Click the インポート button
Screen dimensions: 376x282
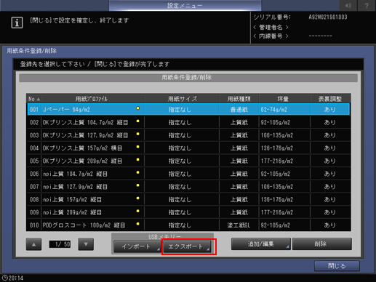click(137, 246)
